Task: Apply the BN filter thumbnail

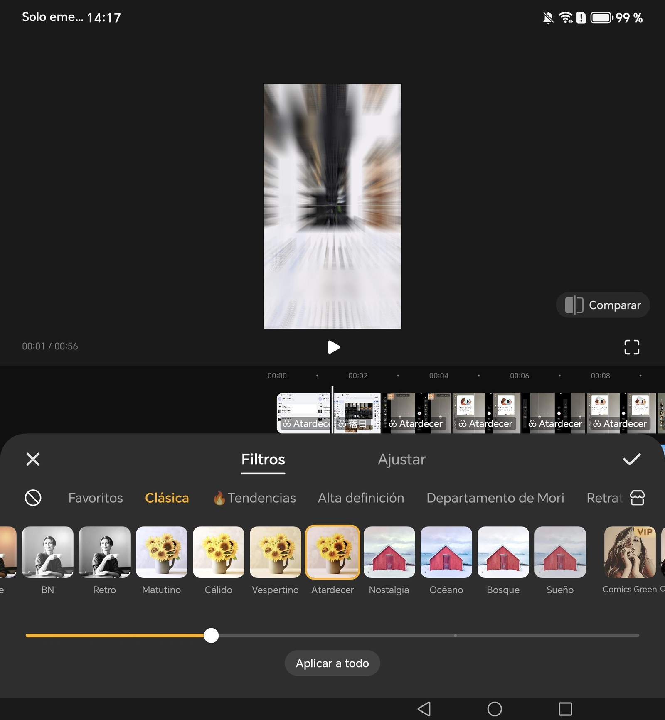Action: [48, 552]
